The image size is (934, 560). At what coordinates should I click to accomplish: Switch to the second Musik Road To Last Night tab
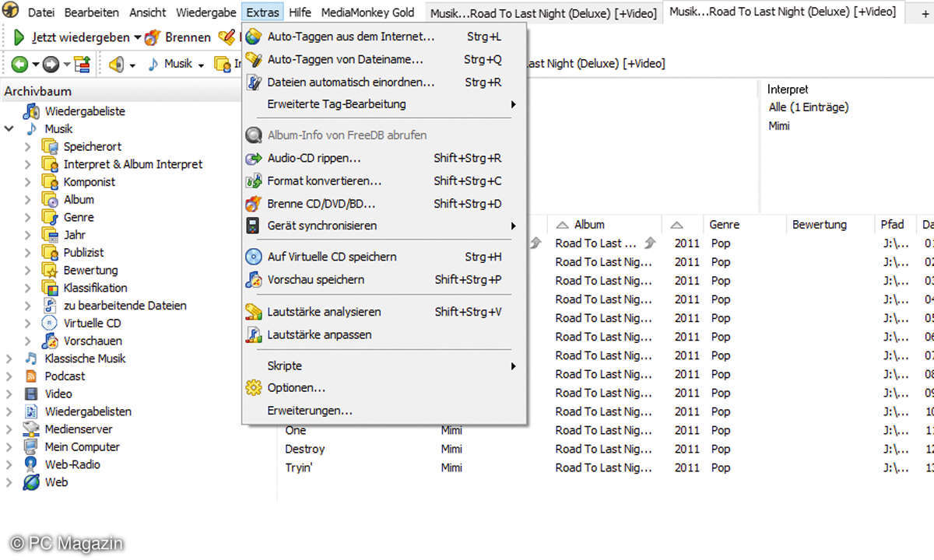[x=782, y=12]
